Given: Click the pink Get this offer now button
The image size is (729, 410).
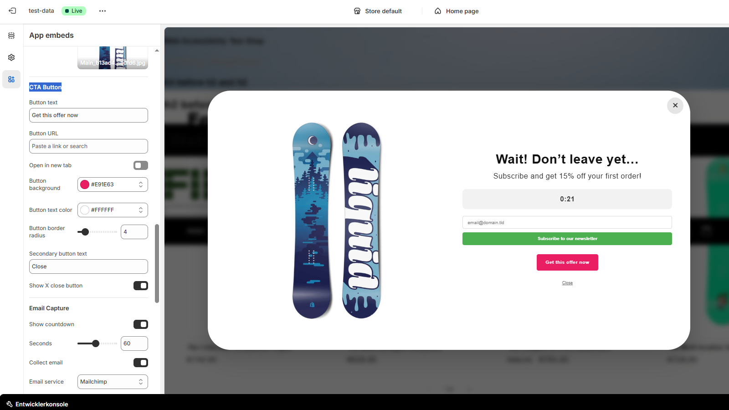Looking at the screenshot, I should 567,262.
